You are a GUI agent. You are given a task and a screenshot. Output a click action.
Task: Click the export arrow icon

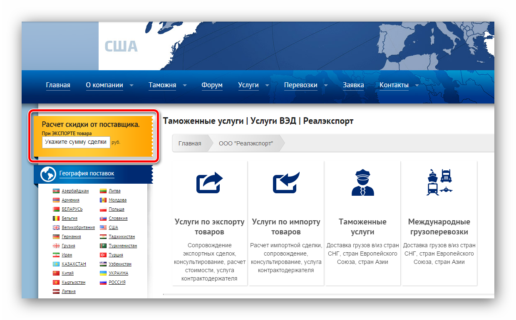point(210,183)
